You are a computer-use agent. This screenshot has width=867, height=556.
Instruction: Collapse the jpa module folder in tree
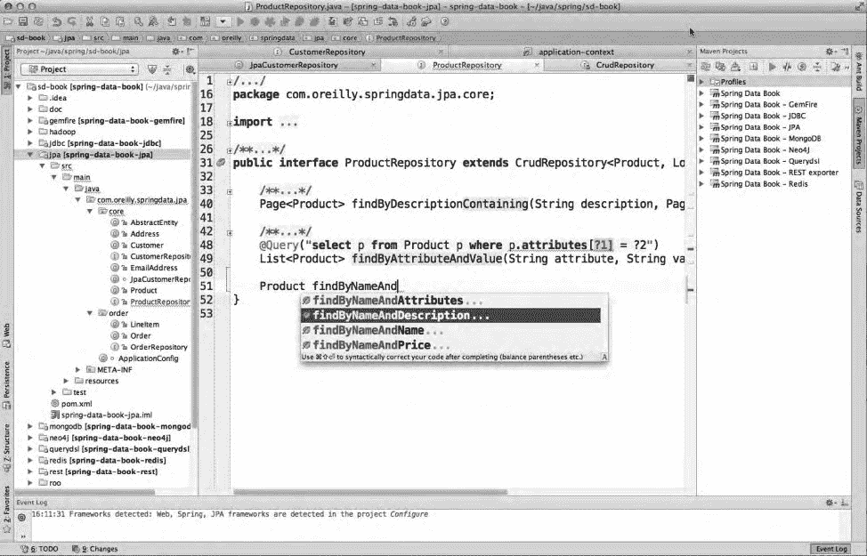coord(32,154)
